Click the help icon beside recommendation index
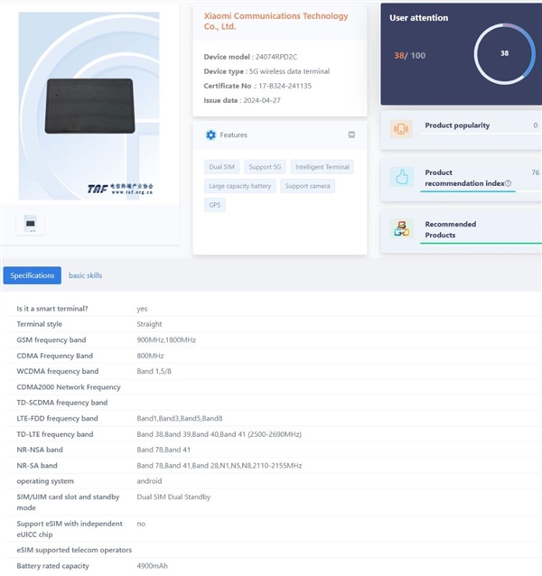The height and width of the screenshot is (576, 542). click(x=508, y=183)
